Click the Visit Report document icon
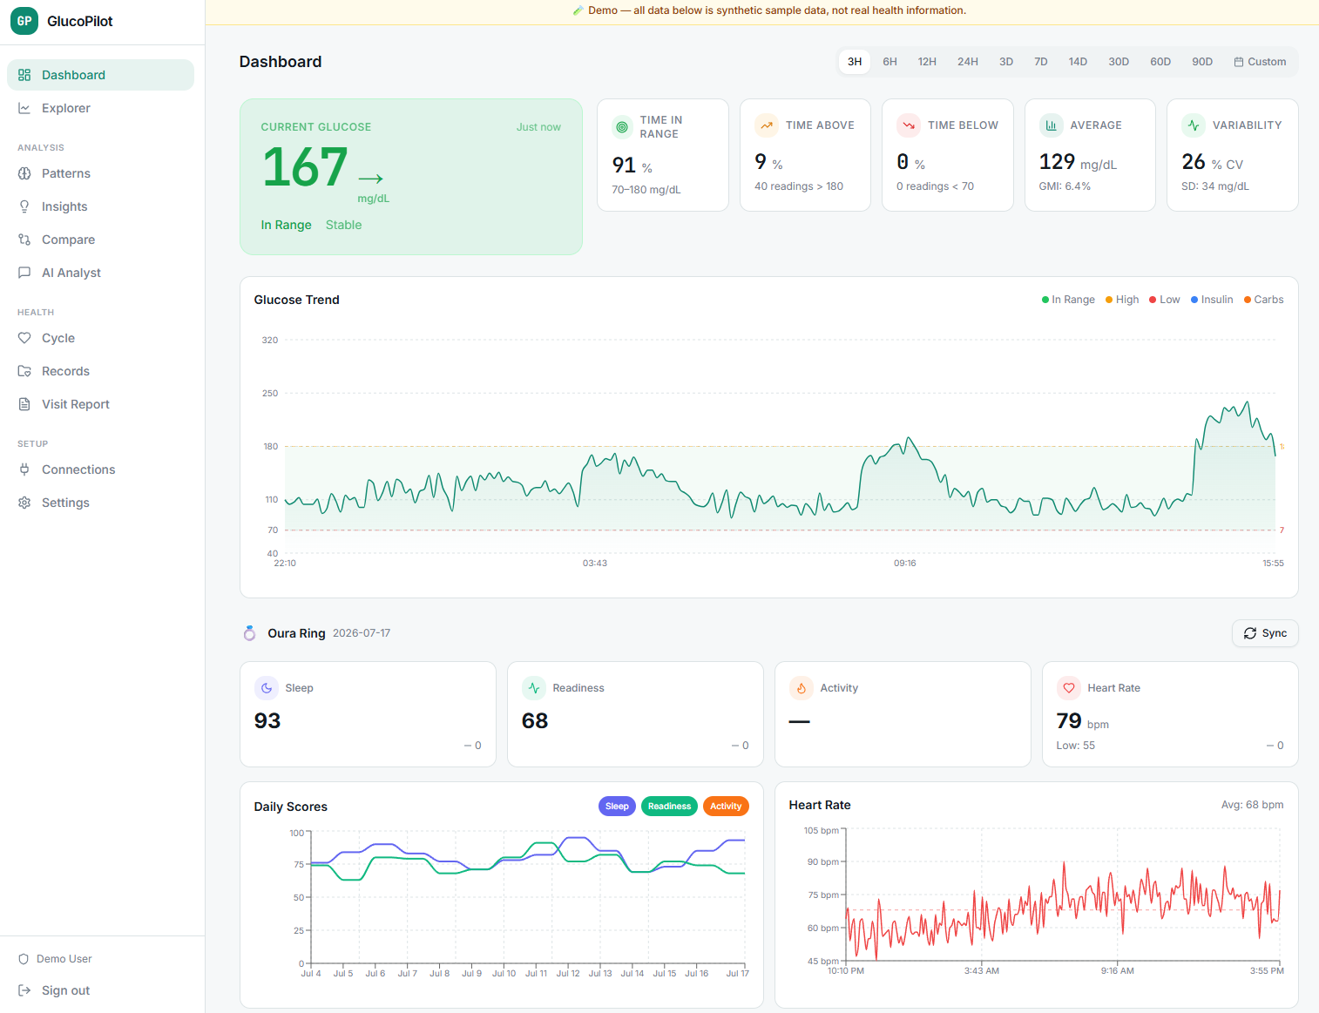This screenshot has height=1013, width=1319. (24, 404)
